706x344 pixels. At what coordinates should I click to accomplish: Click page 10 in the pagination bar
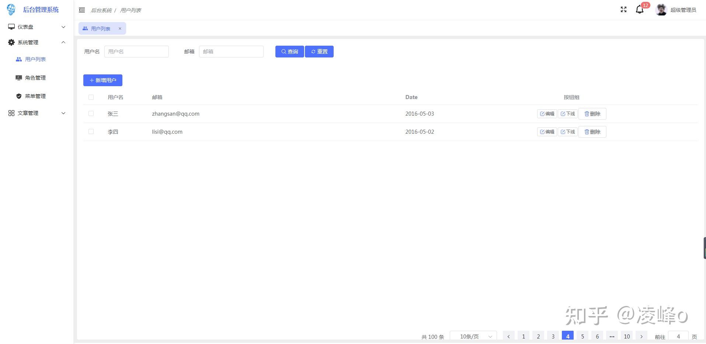coord(626,336)
